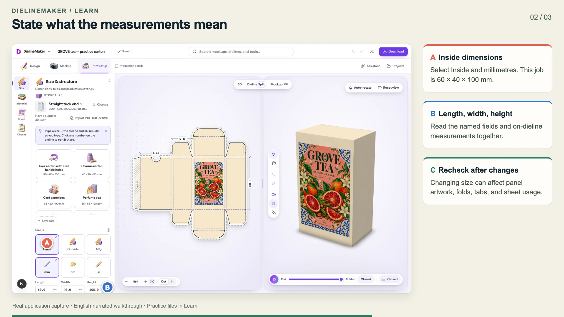Open the Sheet sidebar panel

click(21, 115)
